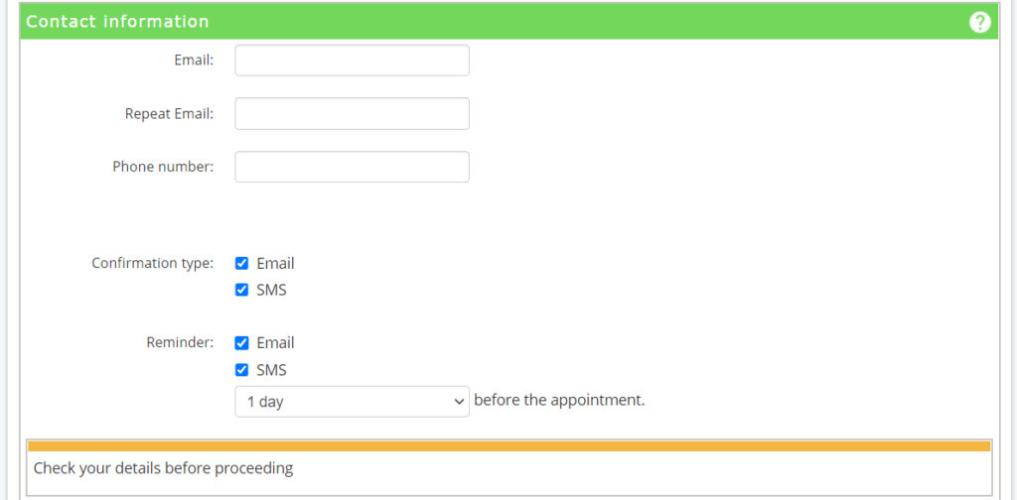Click the Email label beside Reminder
This screenshot has width=1017, height=500.
pyautogui.click(x=275, y=342)
